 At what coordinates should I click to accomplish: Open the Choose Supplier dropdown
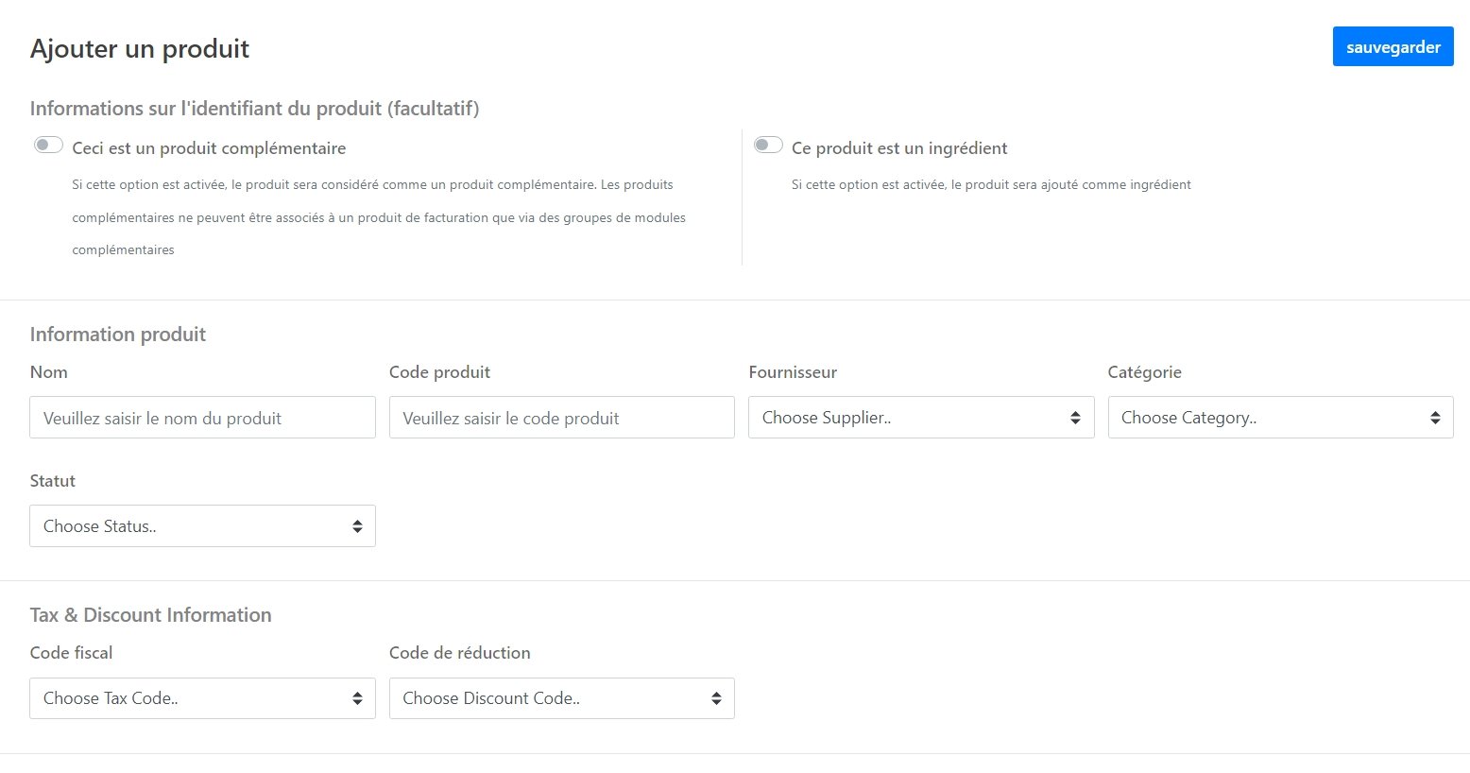[920, 418]
